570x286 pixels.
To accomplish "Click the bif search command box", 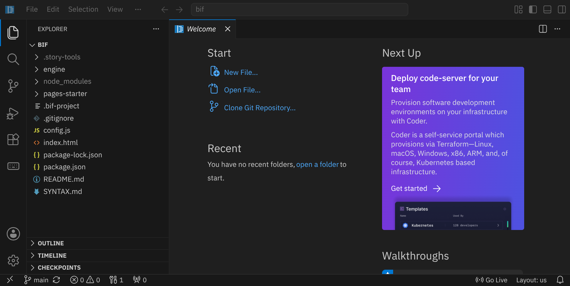I will (x=299, y=10).
